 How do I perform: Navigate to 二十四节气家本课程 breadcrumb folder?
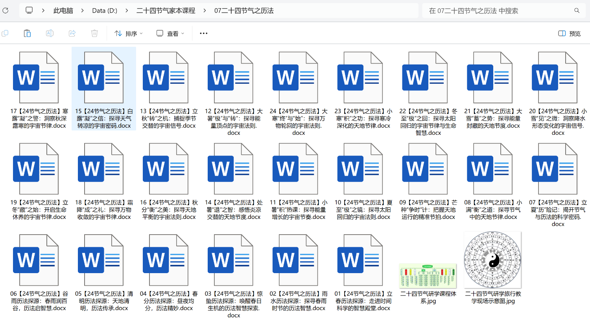pos(166,11)
